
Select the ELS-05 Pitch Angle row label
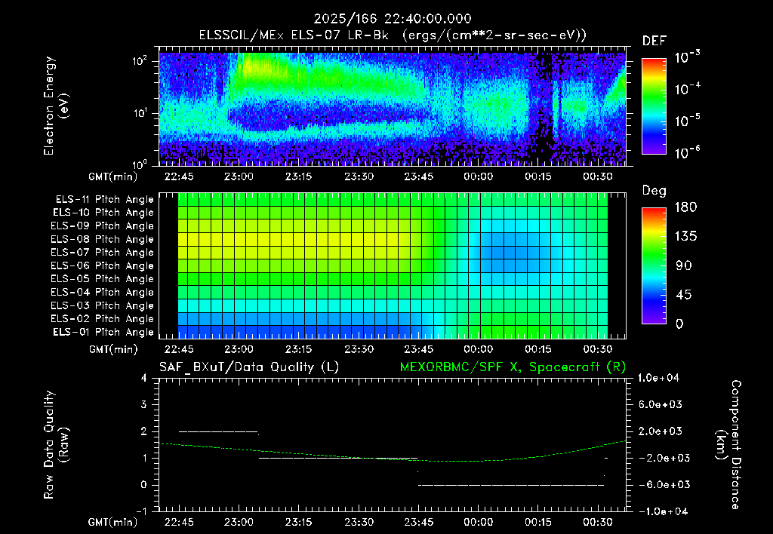(x=102, y=279)
